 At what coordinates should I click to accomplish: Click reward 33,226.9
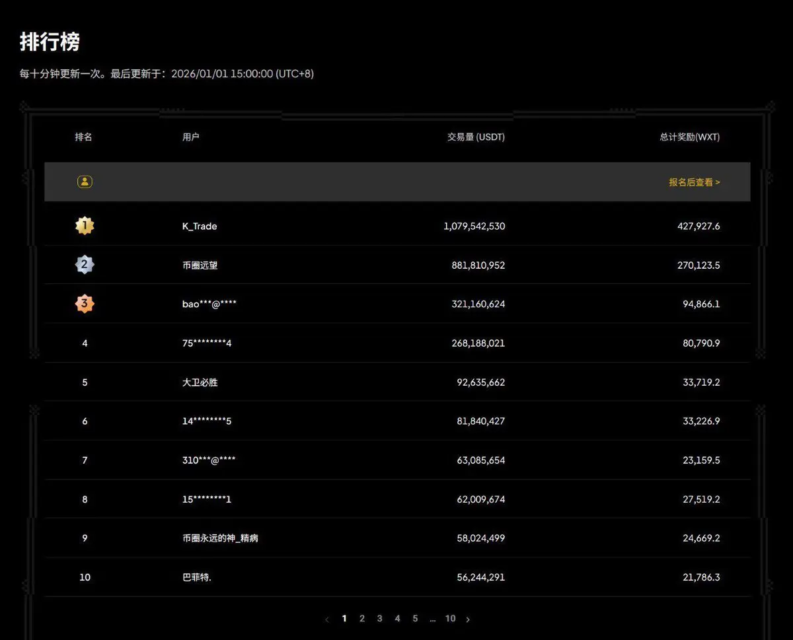[702, 421]
